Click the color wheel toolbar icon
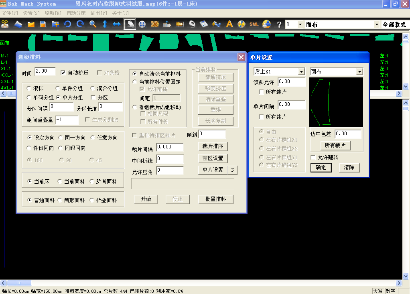This screenshot has height=294, width=410. (x=242, y=24)
